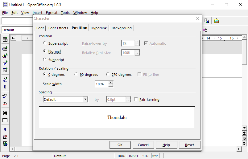Open the Find binoculars icon
The width and height of the screenshot is (248, 159).
pos(5,113)
